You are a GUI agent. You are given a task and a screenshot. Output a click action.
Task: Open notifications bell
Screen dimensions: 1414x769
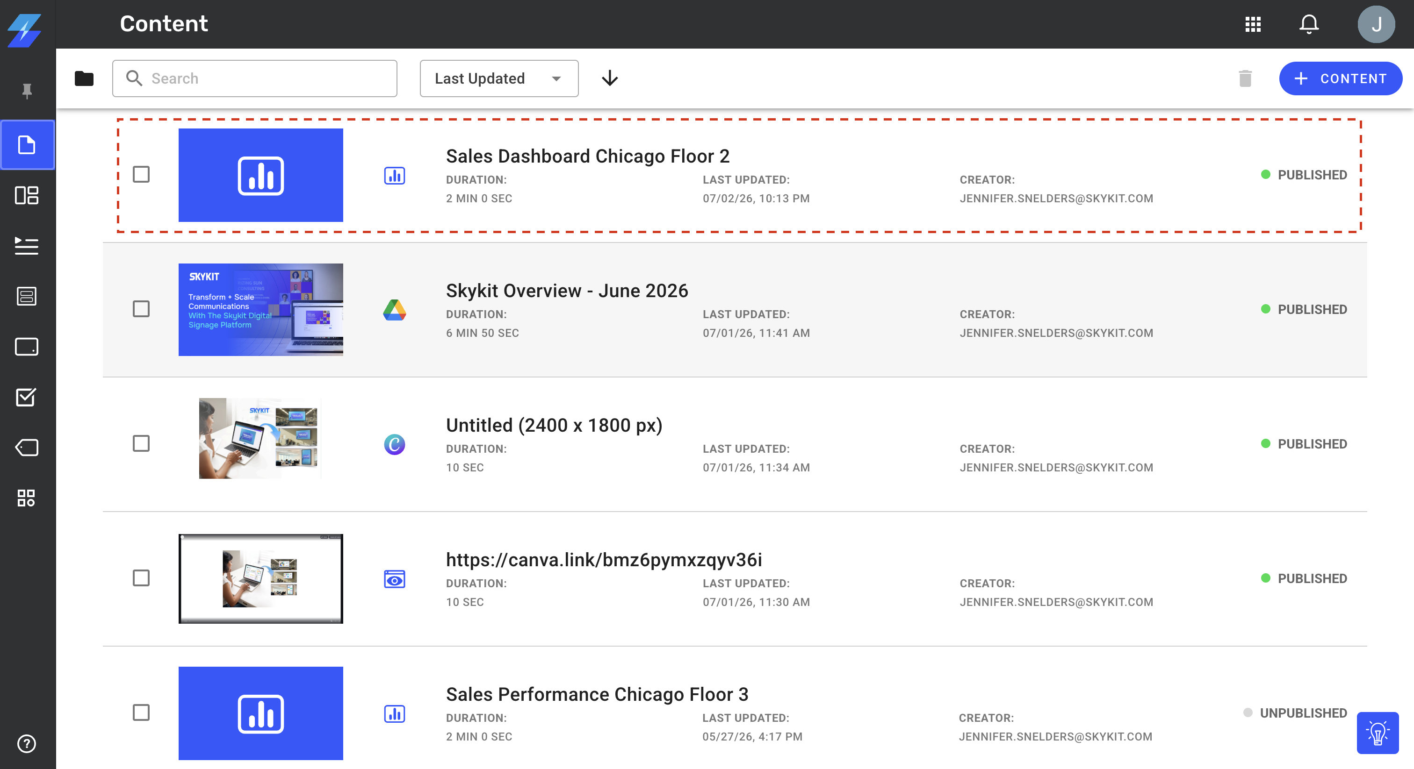click(x=1309, y=24)
